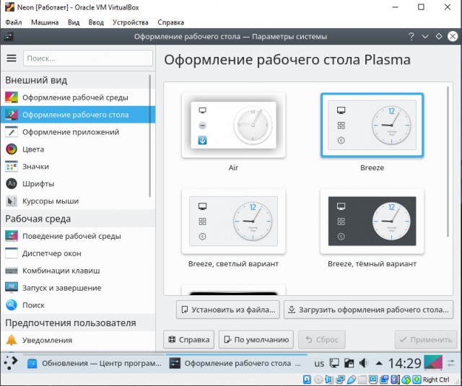Click the VirtualBox display status icon
The image size is (462, 386).
(x=373, y=380)
